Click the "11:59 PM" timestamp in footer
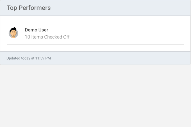191x127 pixels. coord(43,58)
